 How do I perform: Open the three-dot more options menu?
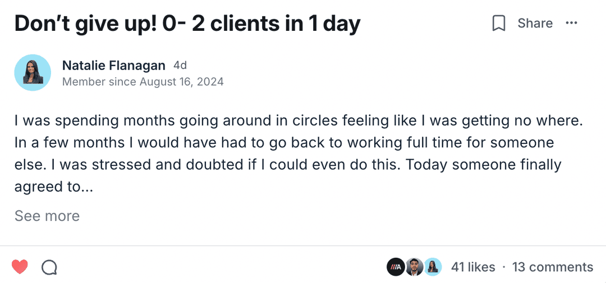[x=571, y=23]
